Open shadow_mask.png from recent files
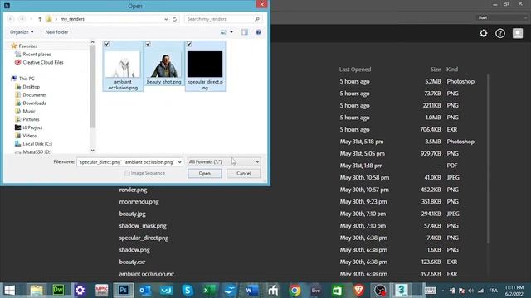The image size is (531, 298). click(143, 226)
